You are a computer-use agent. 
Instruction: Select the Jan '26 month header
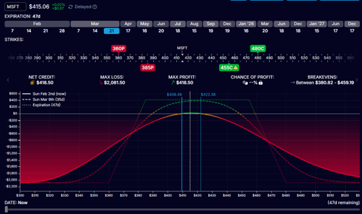click(246, 24)
